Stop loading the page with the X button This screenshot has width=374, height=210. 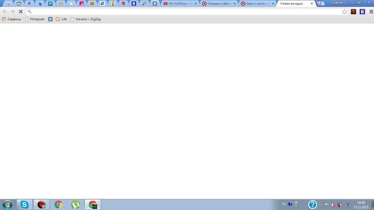21,12
